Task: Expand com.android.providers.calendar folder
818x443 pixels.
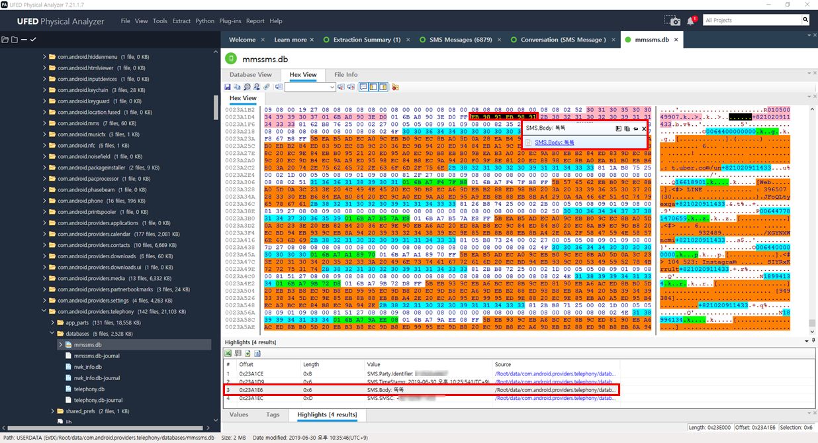Action: tap(44, 234)
